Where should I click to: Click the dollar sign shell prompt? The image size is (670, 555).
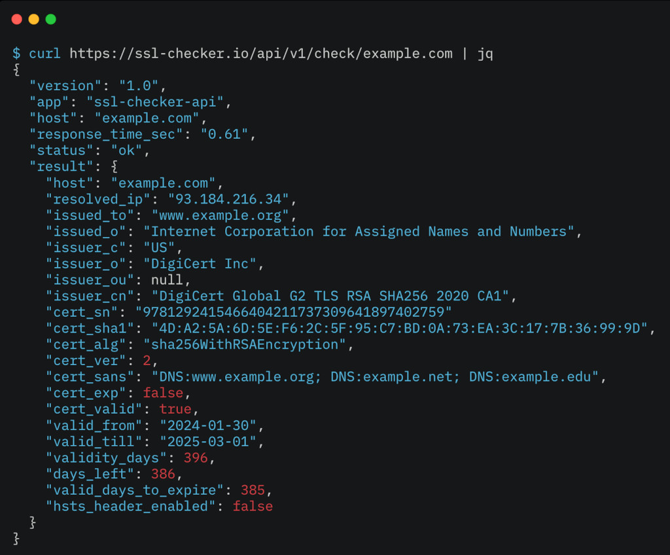(x=16, y=53)
